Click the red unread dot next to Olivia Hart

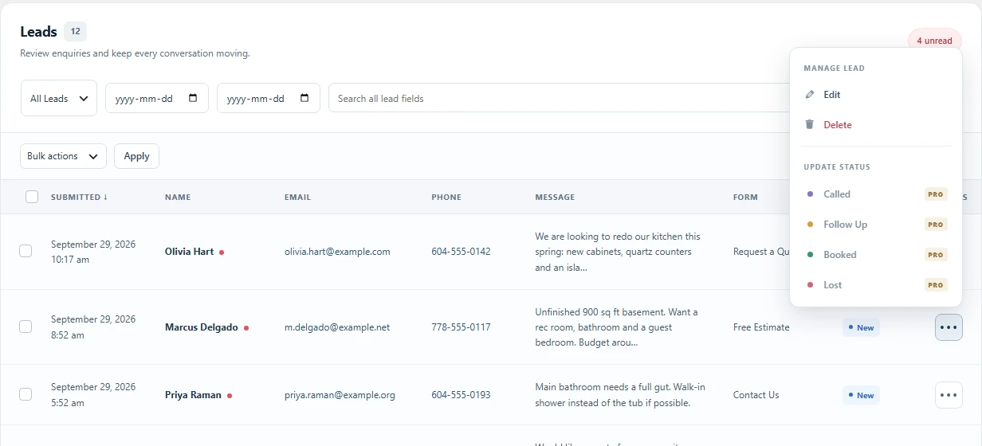click(x=222, y=252)
